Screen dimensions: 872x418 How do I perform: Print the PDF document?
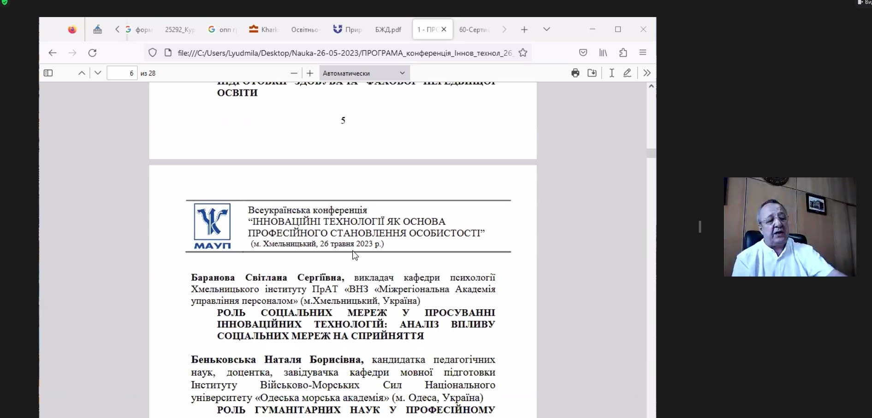pyautogui.click(x=575, y=73)
